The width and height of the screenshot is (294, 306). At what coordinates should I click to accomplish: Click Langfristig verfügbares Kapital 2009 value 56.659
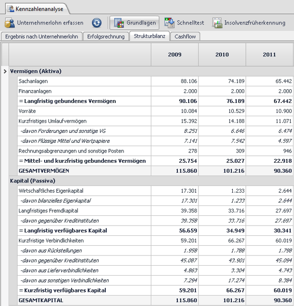pyautogui.click(x=188, y=230)
